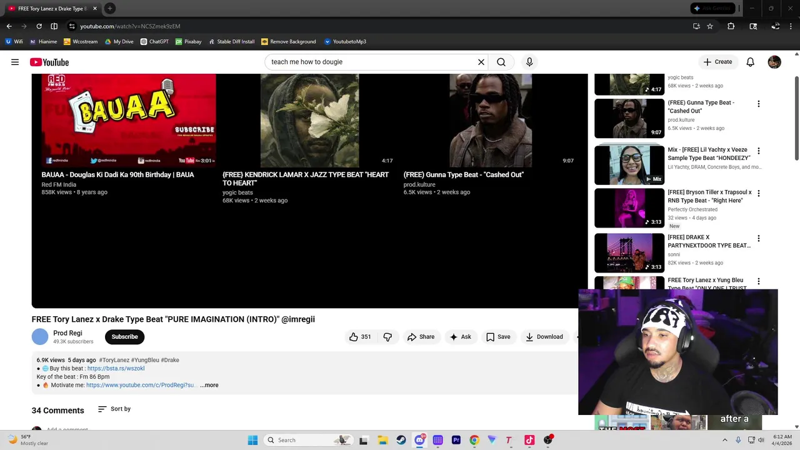
Task: Open a new browser tab
Action: (x=109, y=8)
